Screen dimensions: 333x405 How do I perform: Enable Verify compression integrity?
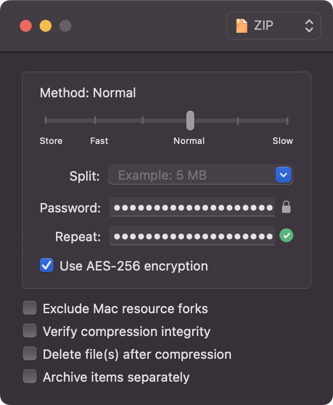[29, 331]
